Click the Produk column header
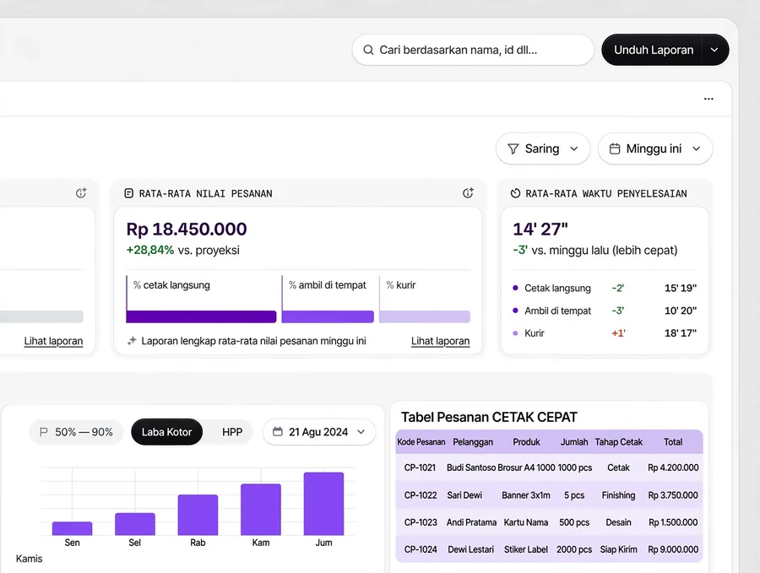This screenshot has width=760, height=573. [526, 441]
